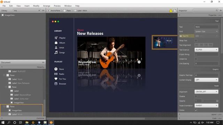Viewport: 223px width, 125px height.
Task: Open the File menu
Action: coord(4,6)
